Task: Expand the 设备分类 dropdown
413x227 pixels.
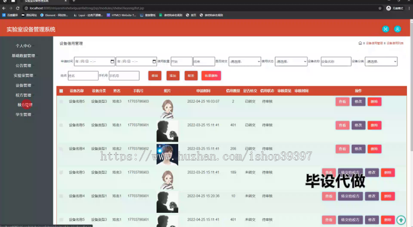Action: (x=381, y=61)
